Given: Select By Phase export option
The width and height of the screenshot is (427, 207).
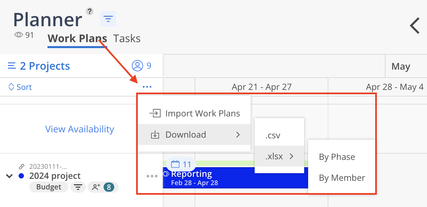Looking at the screenshot, I should (x=337, y=157).
